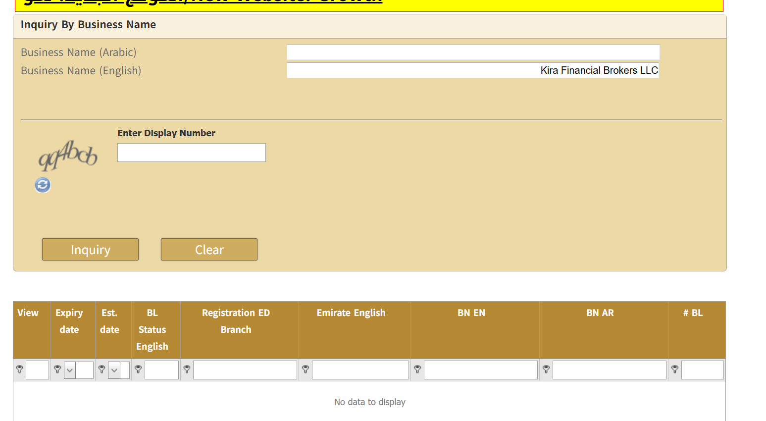The height and width of the screenshot is (421, 766).
Task: Open filter icon for Emirate English column
Action: (306, 369)
